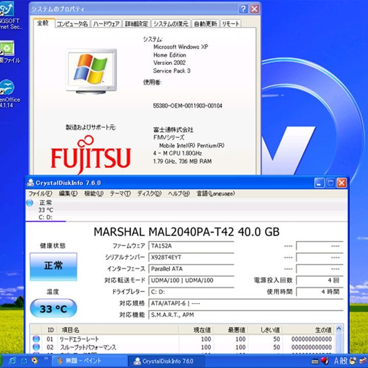Select the スループットパフォーマンス row text
The width and height of the screenshot is (368, 368).
click(88, 347)
